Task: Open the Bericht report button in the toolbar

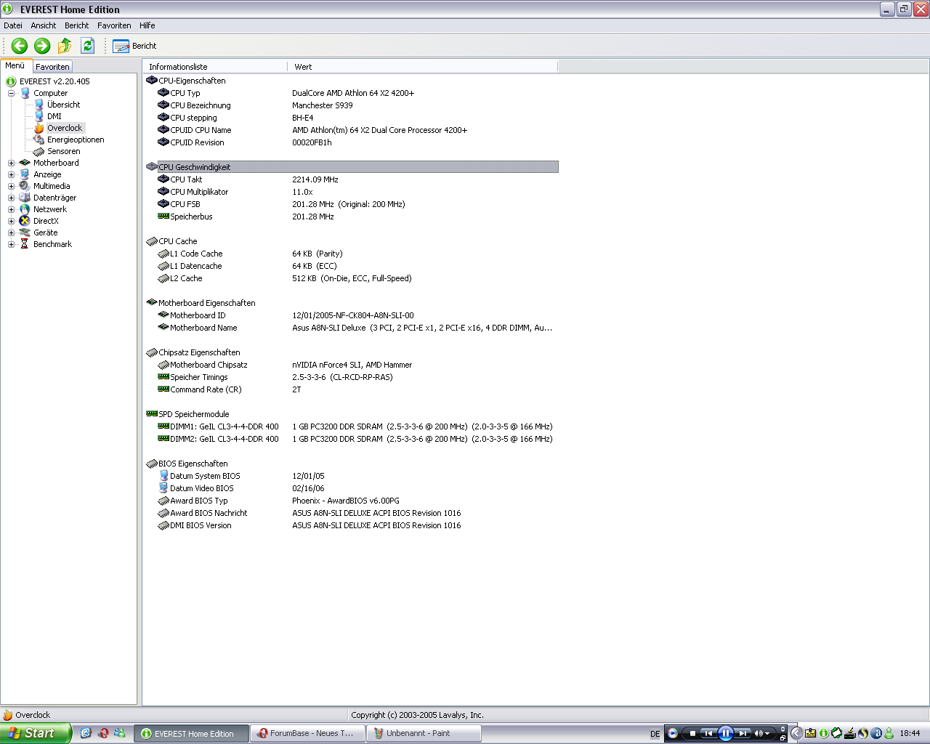Action: point(135,46)
